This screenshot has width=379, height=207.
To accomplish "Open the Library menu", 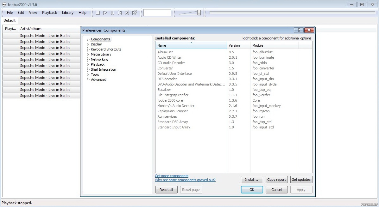I will click(68, 13).
